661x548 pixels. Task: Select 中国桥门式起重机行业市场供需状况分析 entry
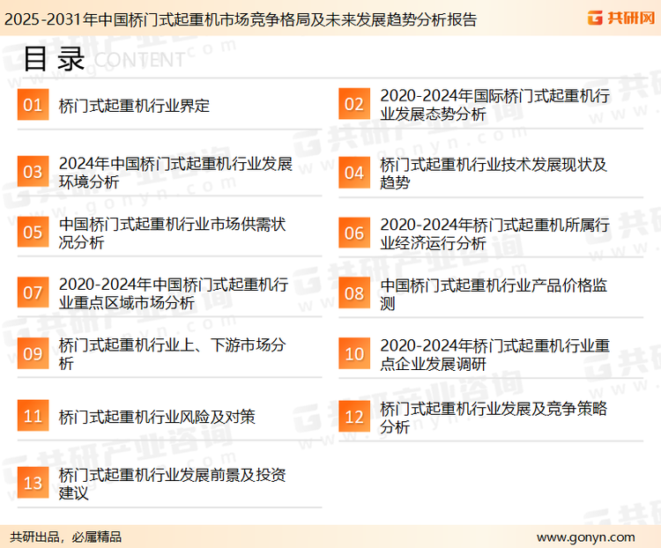[172, 233]
